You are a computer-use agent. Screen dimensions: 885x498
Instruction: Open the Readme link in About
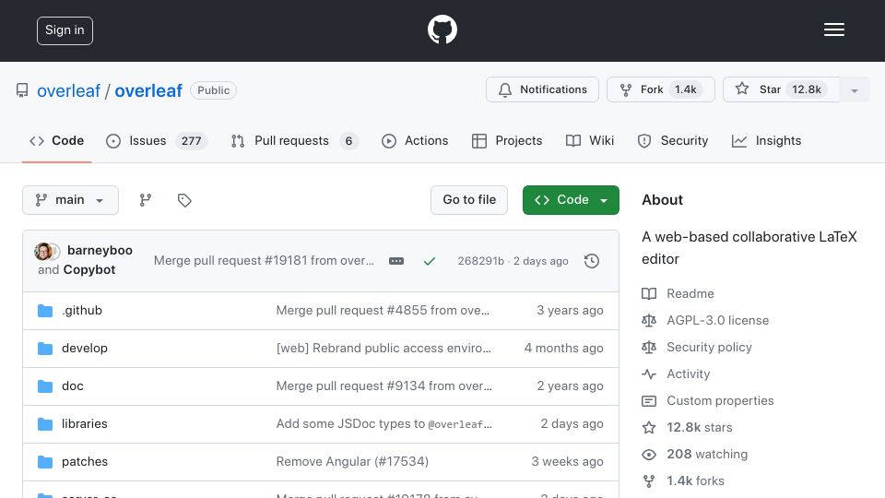click(x=690, y=293)
